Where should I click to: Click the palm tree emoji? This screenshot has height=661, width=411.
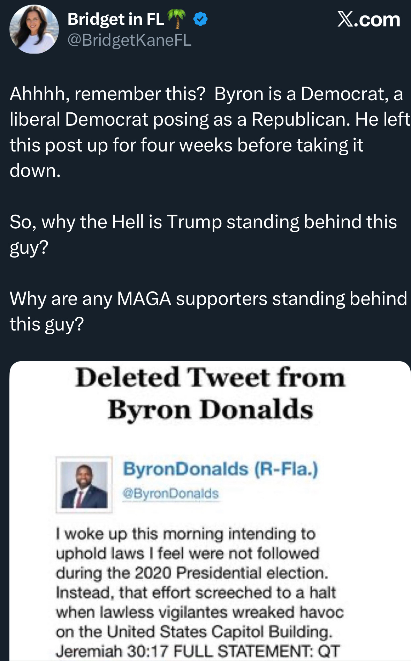pyautogui.click(x=177, y=18)
